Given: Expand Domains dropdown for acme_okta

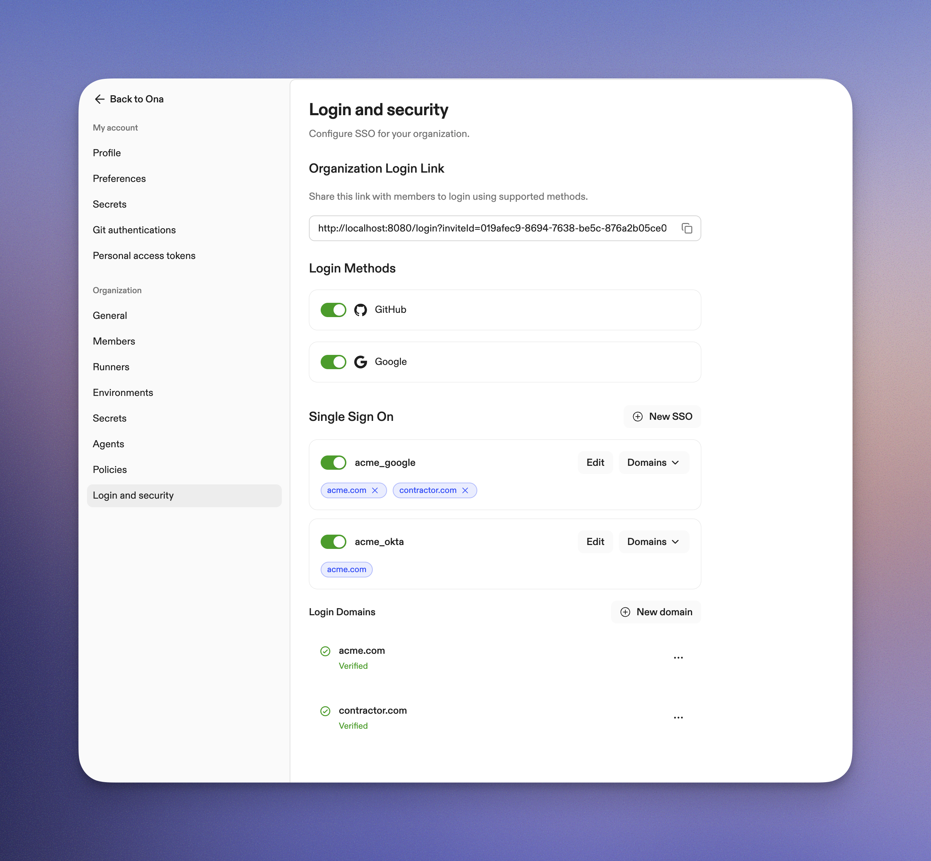Looking at the screenshot, I should [653, 542].
